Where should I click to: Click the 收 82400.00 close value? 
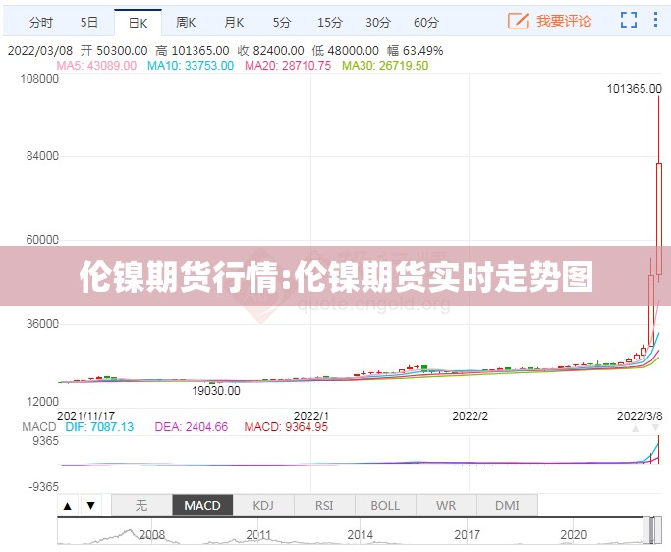[271, 51]
